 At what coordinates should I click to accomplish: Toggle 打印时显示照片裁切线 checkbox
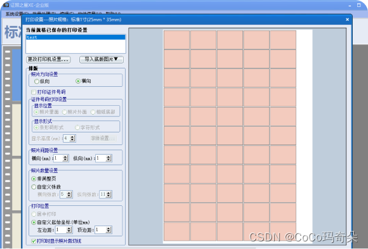coord(34,241)
